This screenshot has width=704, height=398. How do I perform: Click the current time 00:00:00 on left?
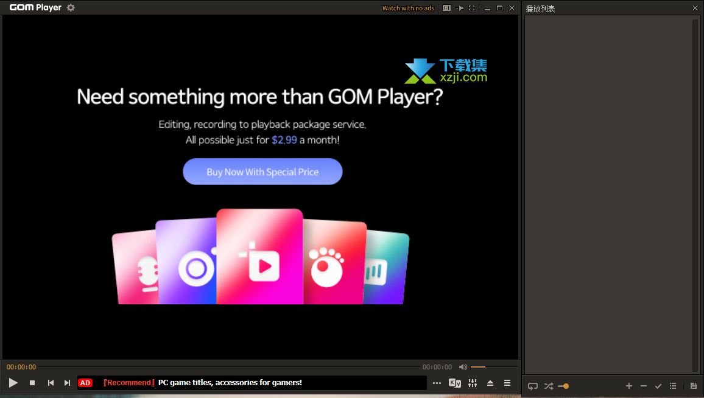point(21,367)
